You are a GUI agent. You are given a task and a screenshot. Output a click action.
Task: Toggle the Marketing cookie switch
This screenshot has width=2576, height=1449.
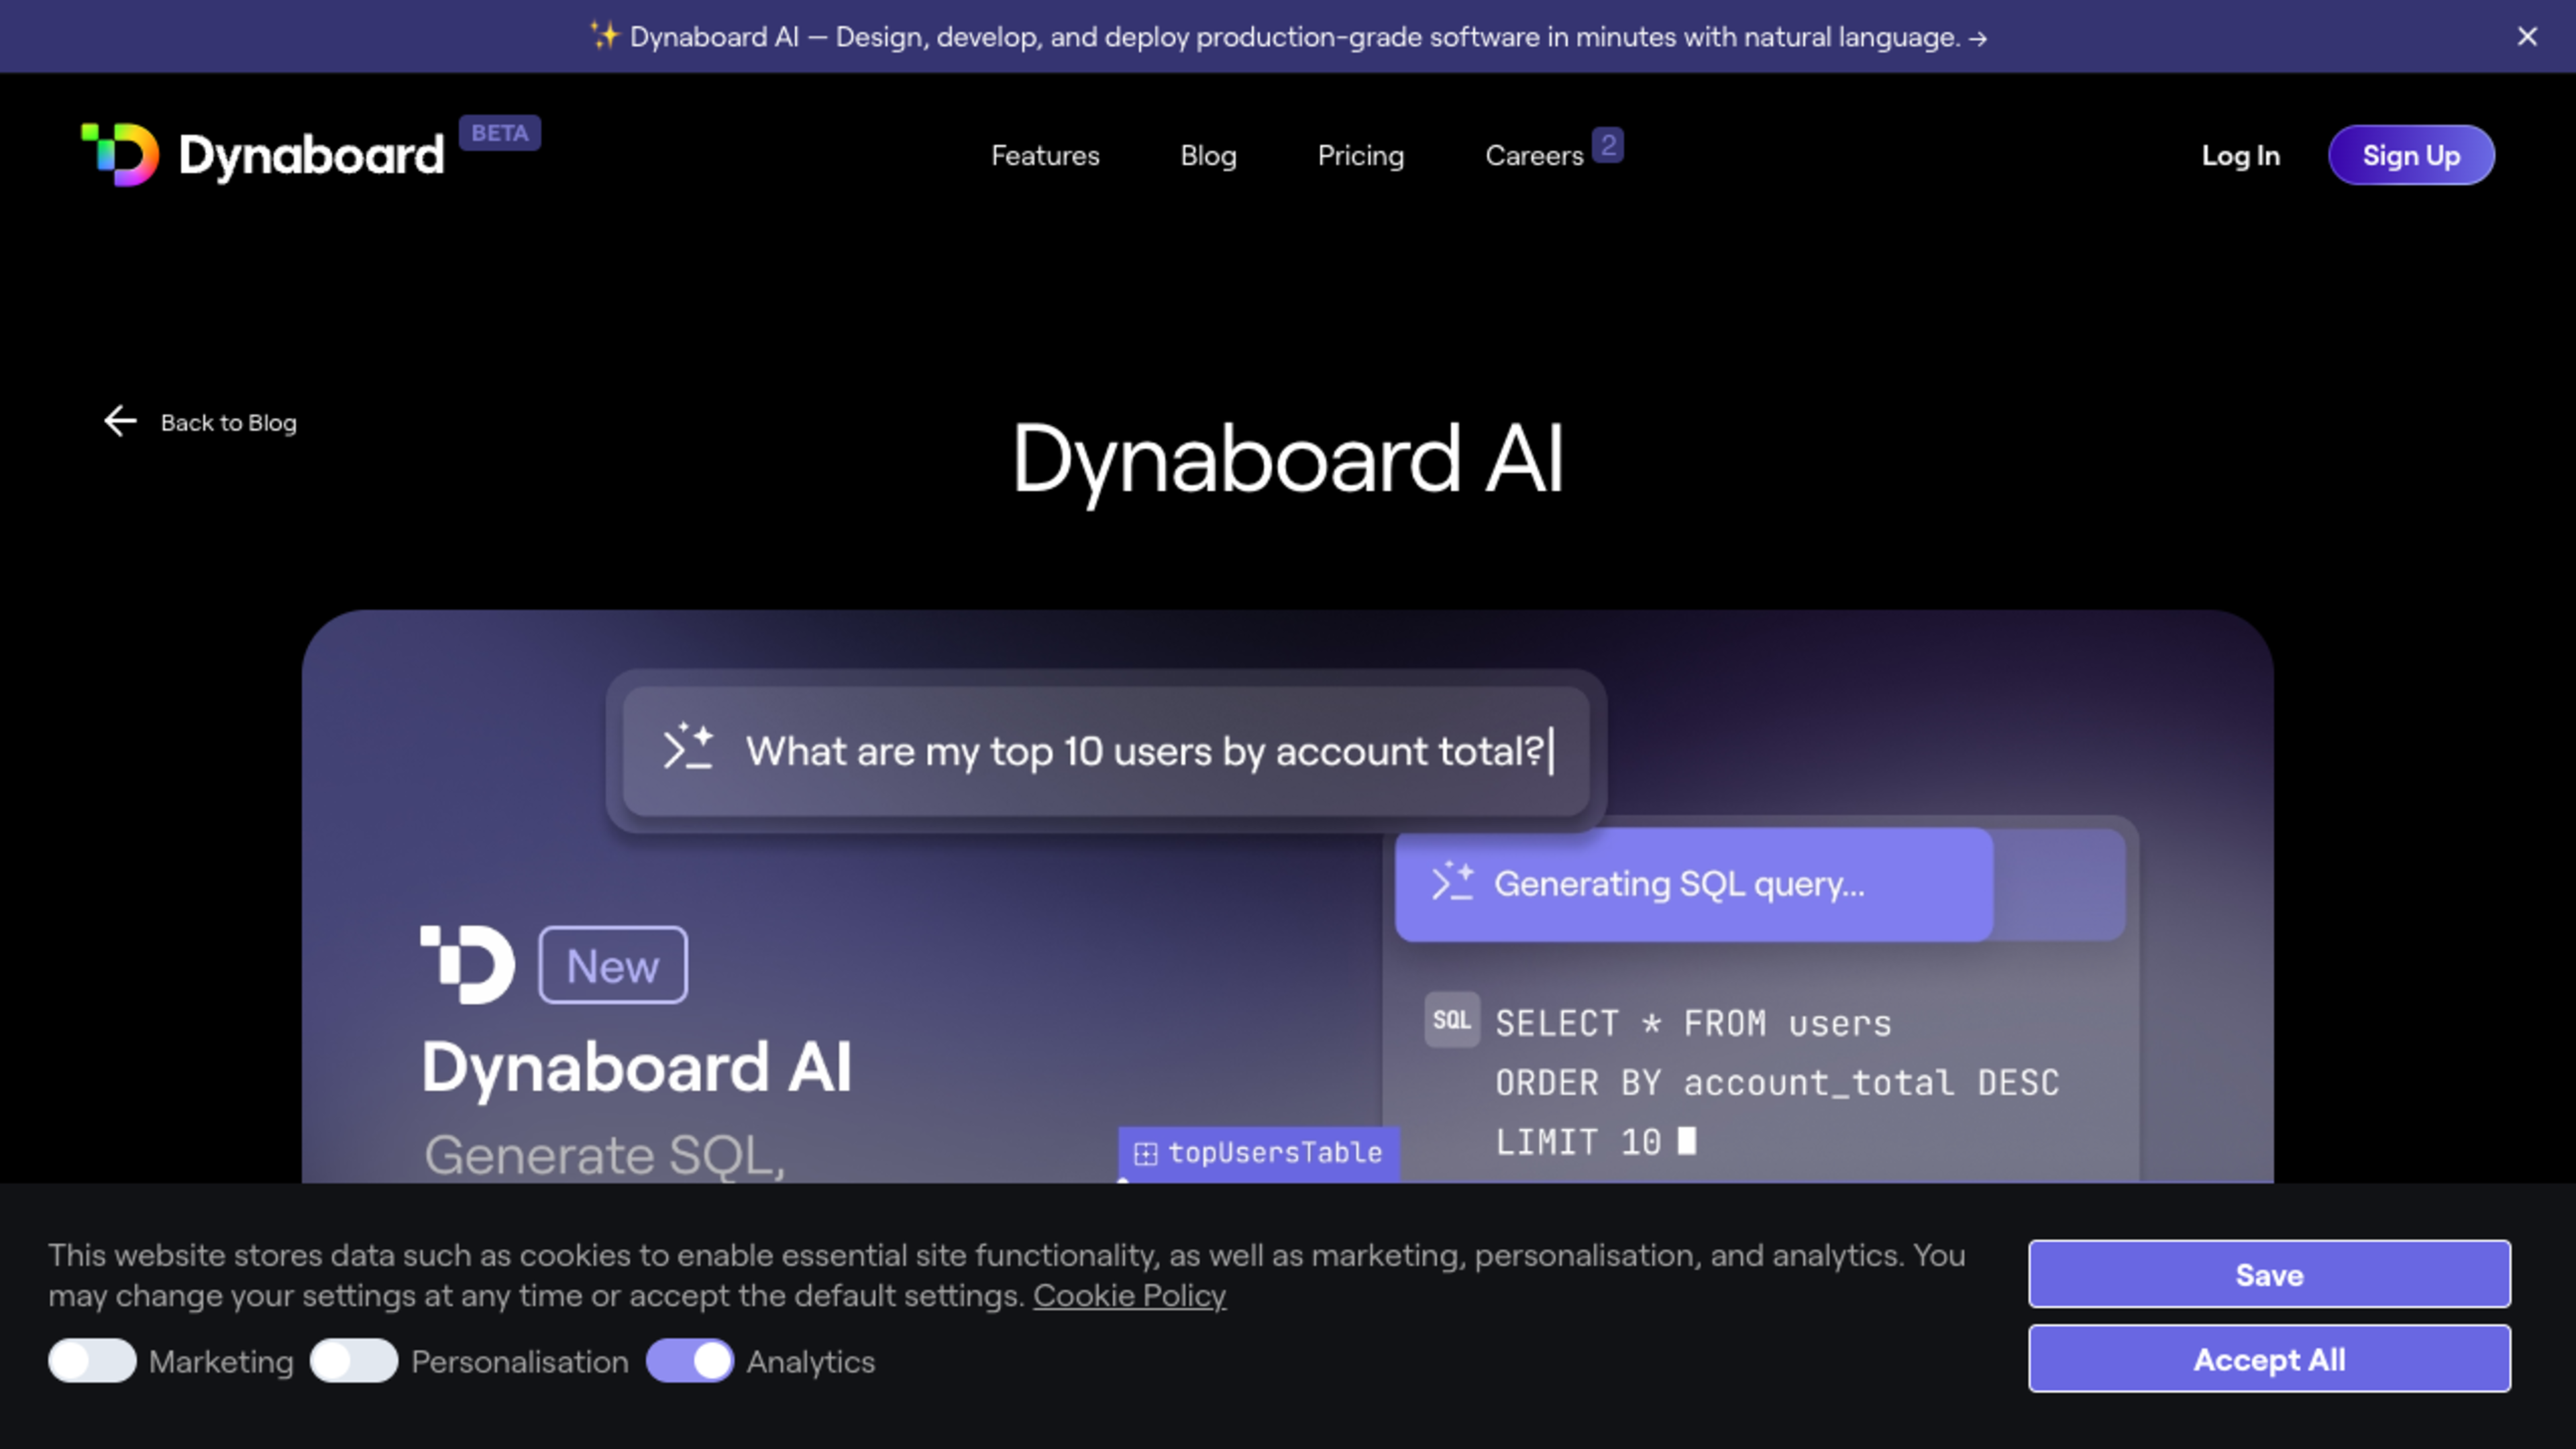coord(91,1360)
